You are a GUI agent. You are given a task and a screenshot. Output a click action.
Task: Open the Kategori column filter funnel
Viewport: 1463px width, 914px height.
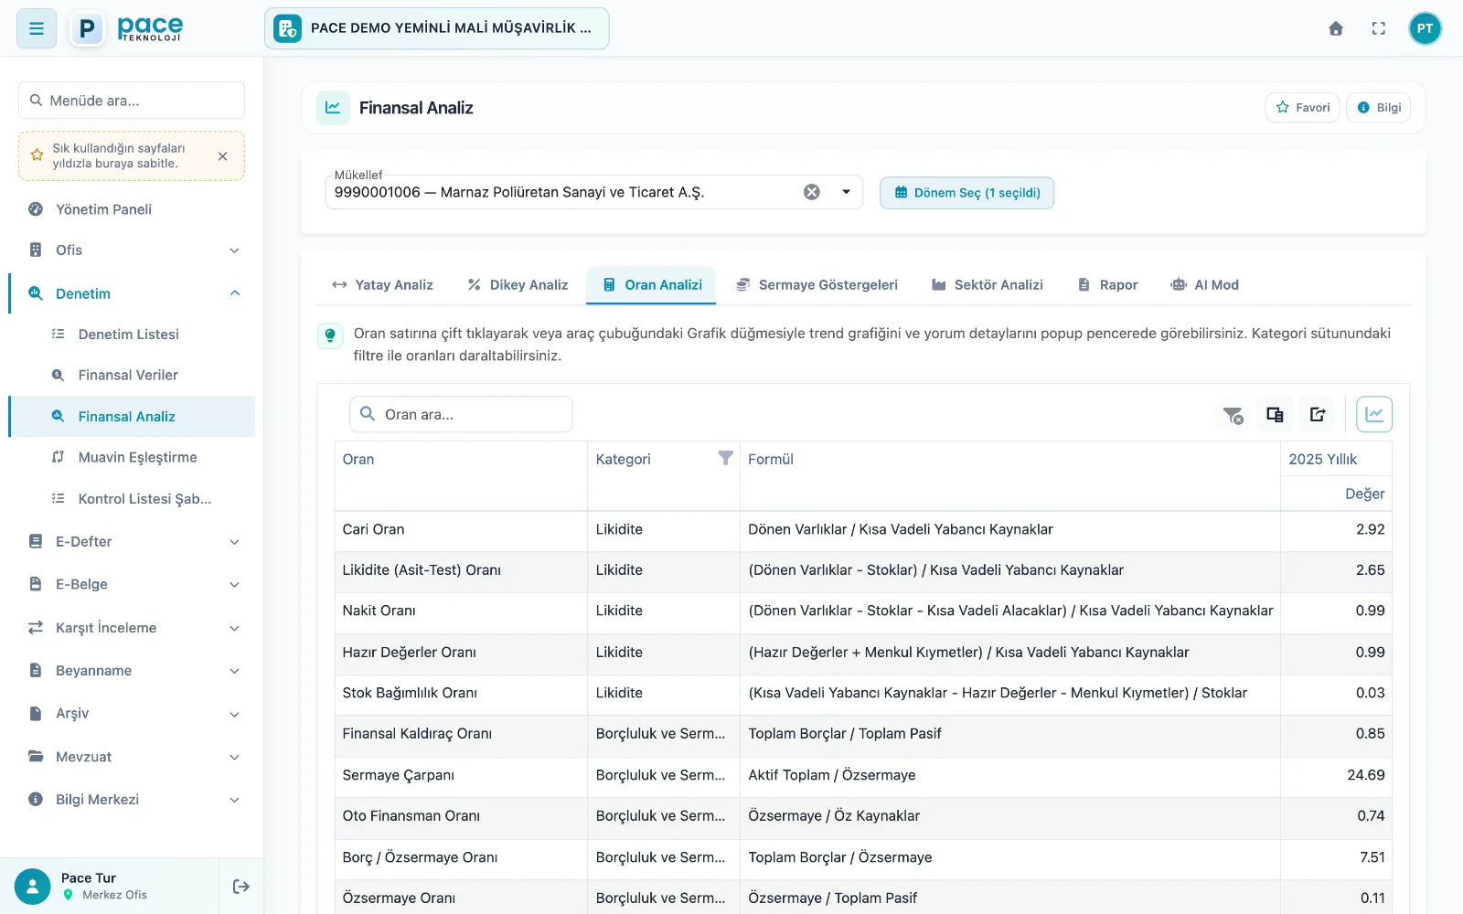725,458
